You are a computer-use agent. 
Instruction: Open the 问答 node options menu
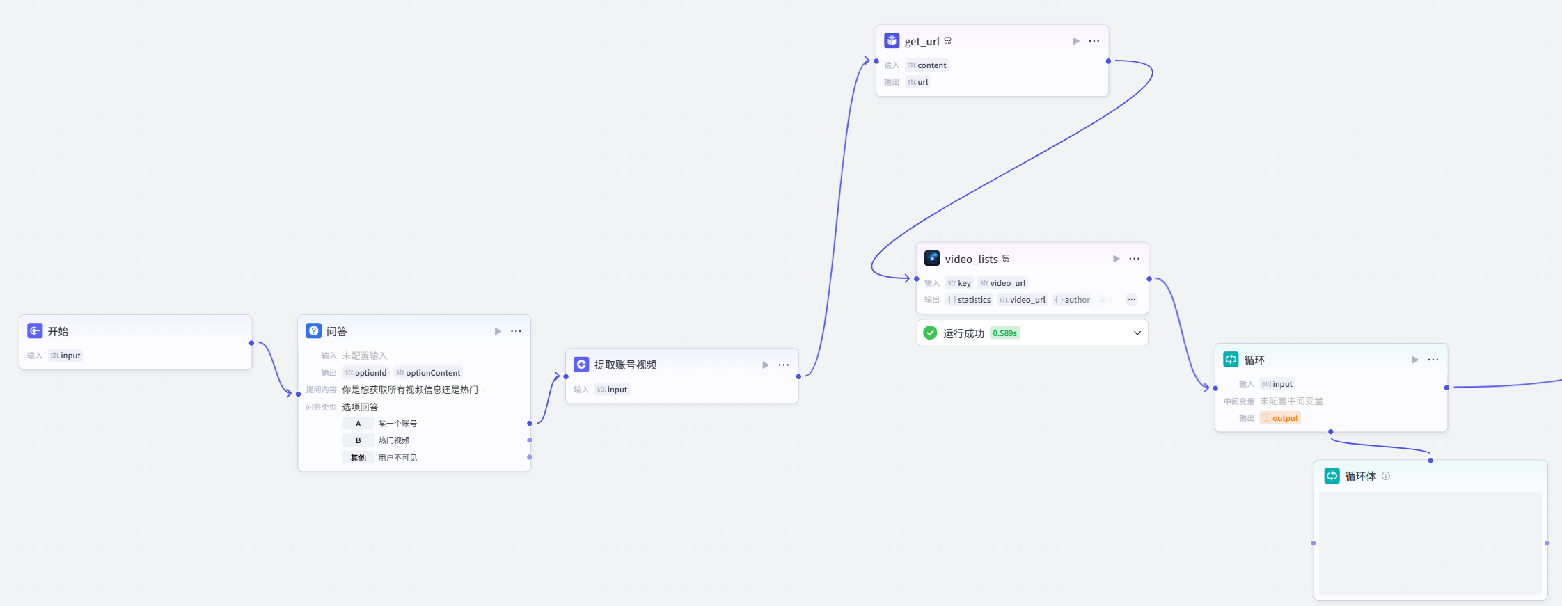coord(516,331)
